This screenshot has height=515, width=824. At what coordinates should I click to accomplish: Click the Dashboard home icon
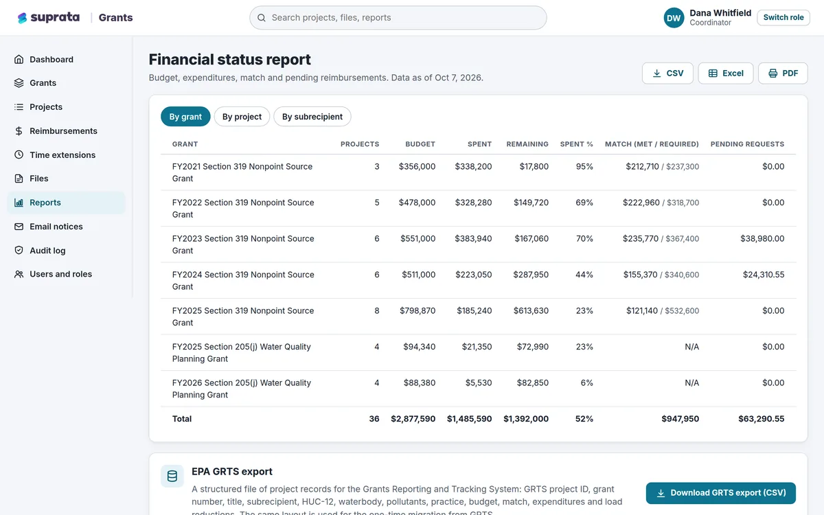click(19, 60)
